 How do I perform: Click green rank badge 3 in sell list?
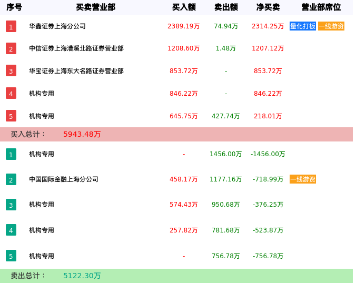coord(11,205)
